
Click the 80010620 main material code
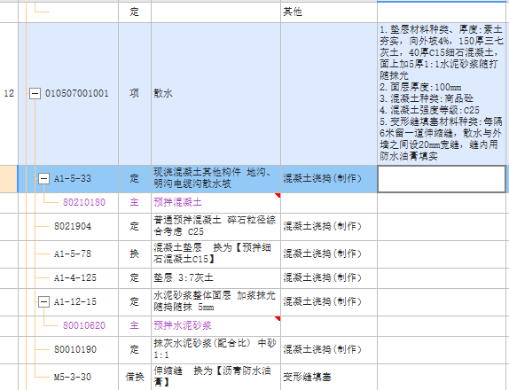84,325
